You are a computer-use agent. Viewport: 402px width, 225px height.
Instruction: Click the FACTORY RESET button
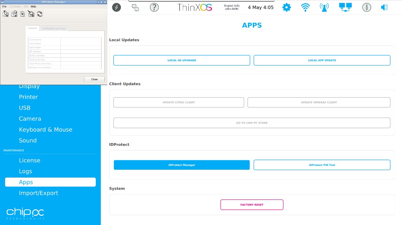click(252, 205)
